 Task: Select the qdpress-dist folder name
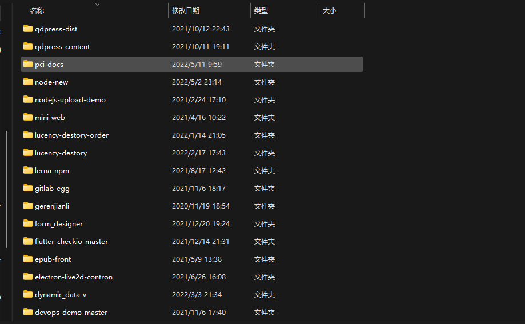[56, 29]
